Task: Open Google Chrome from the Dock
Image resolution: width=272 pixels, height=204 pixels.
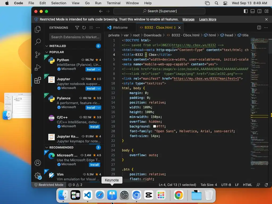Action: click(178, 195)
